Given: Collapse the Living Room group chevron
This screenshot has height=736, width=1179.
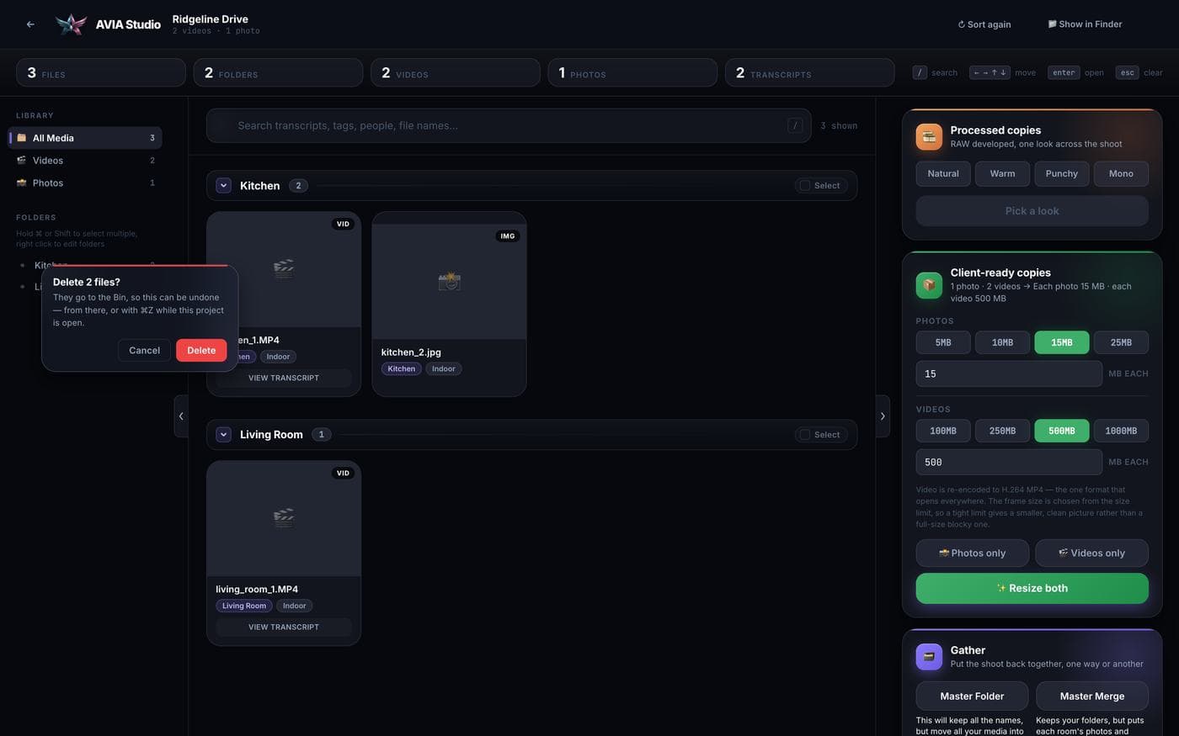Looking at the screenshot, I should [x=223, y=435].
